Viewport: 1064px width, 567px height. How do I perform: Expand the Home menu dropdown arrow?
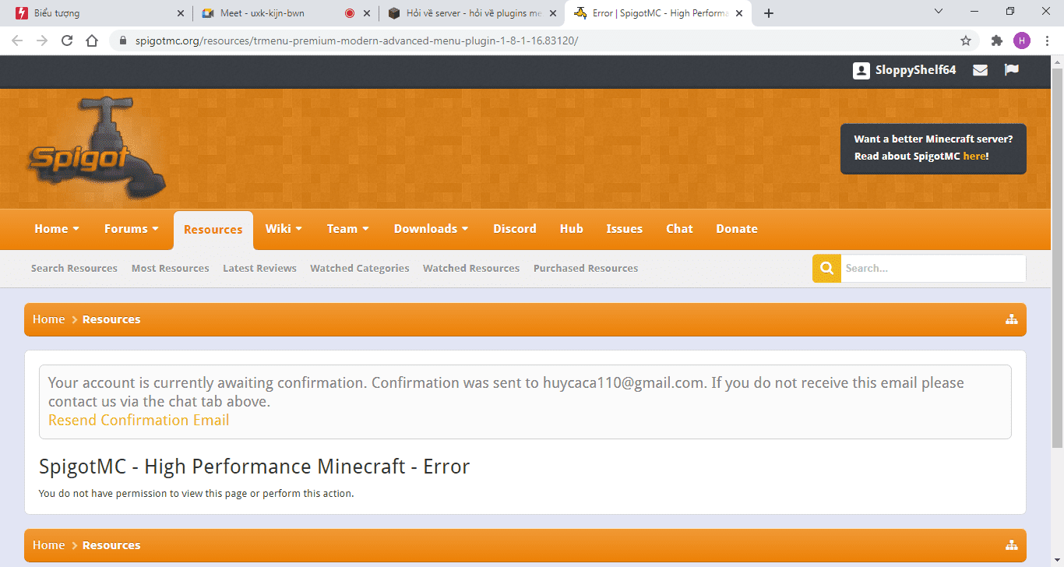[x=76, y=229]
